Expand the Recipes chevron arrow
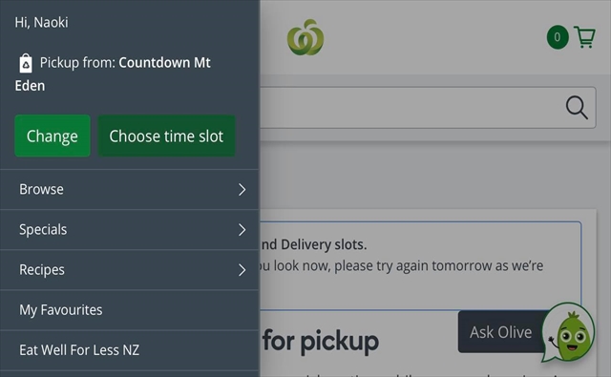611x377 pixels. click(242, 270)
